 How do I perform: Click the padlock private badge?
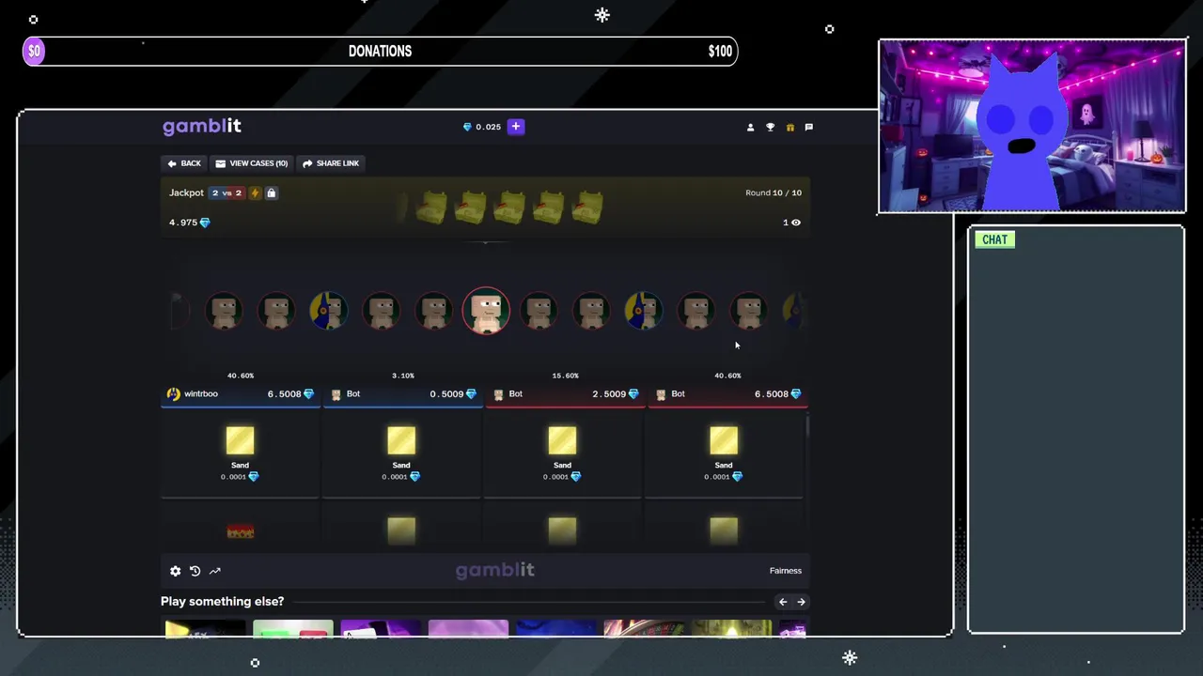(271, 193)
